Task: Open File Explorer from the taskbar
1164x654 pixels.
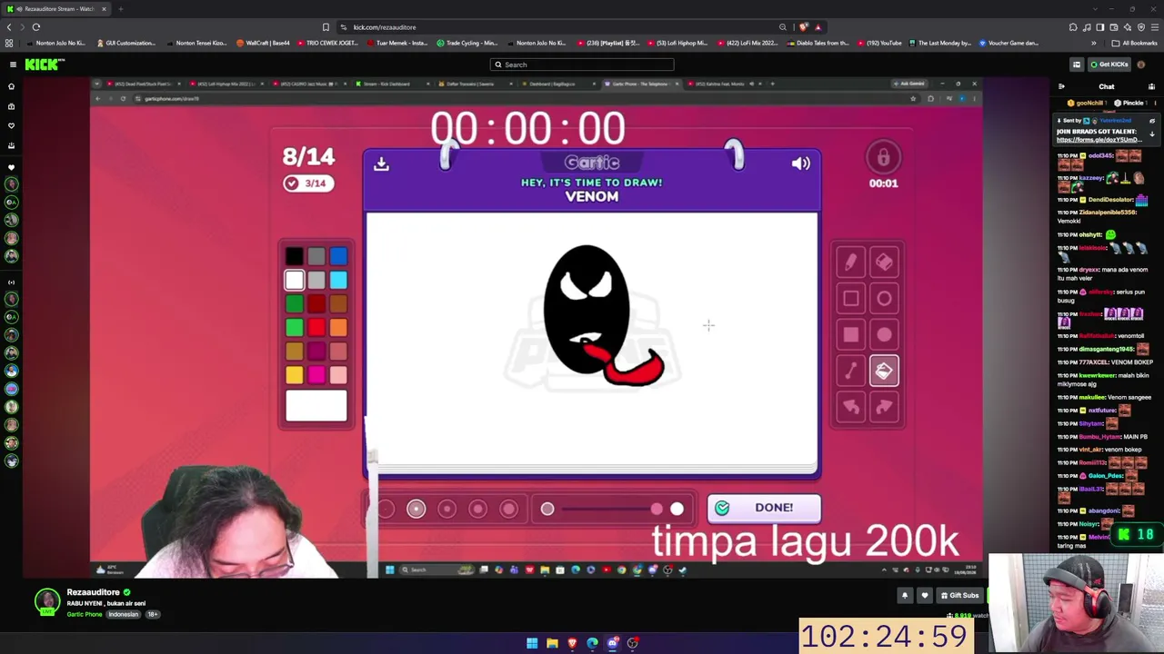Action: click(x=552, y=643)
